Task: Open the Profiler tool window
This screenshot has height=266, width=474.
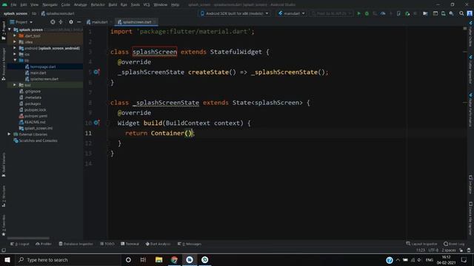Action: [x=44, y=244]
